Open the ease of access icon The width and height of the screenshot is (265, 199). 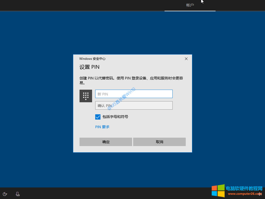coord(5,194)
